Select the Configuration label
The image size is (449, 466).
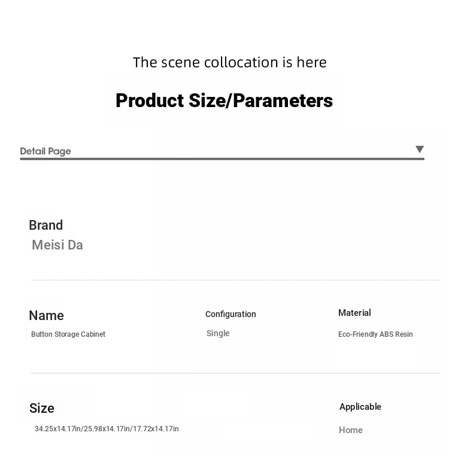pyautogui.click(x=230, y=314)
